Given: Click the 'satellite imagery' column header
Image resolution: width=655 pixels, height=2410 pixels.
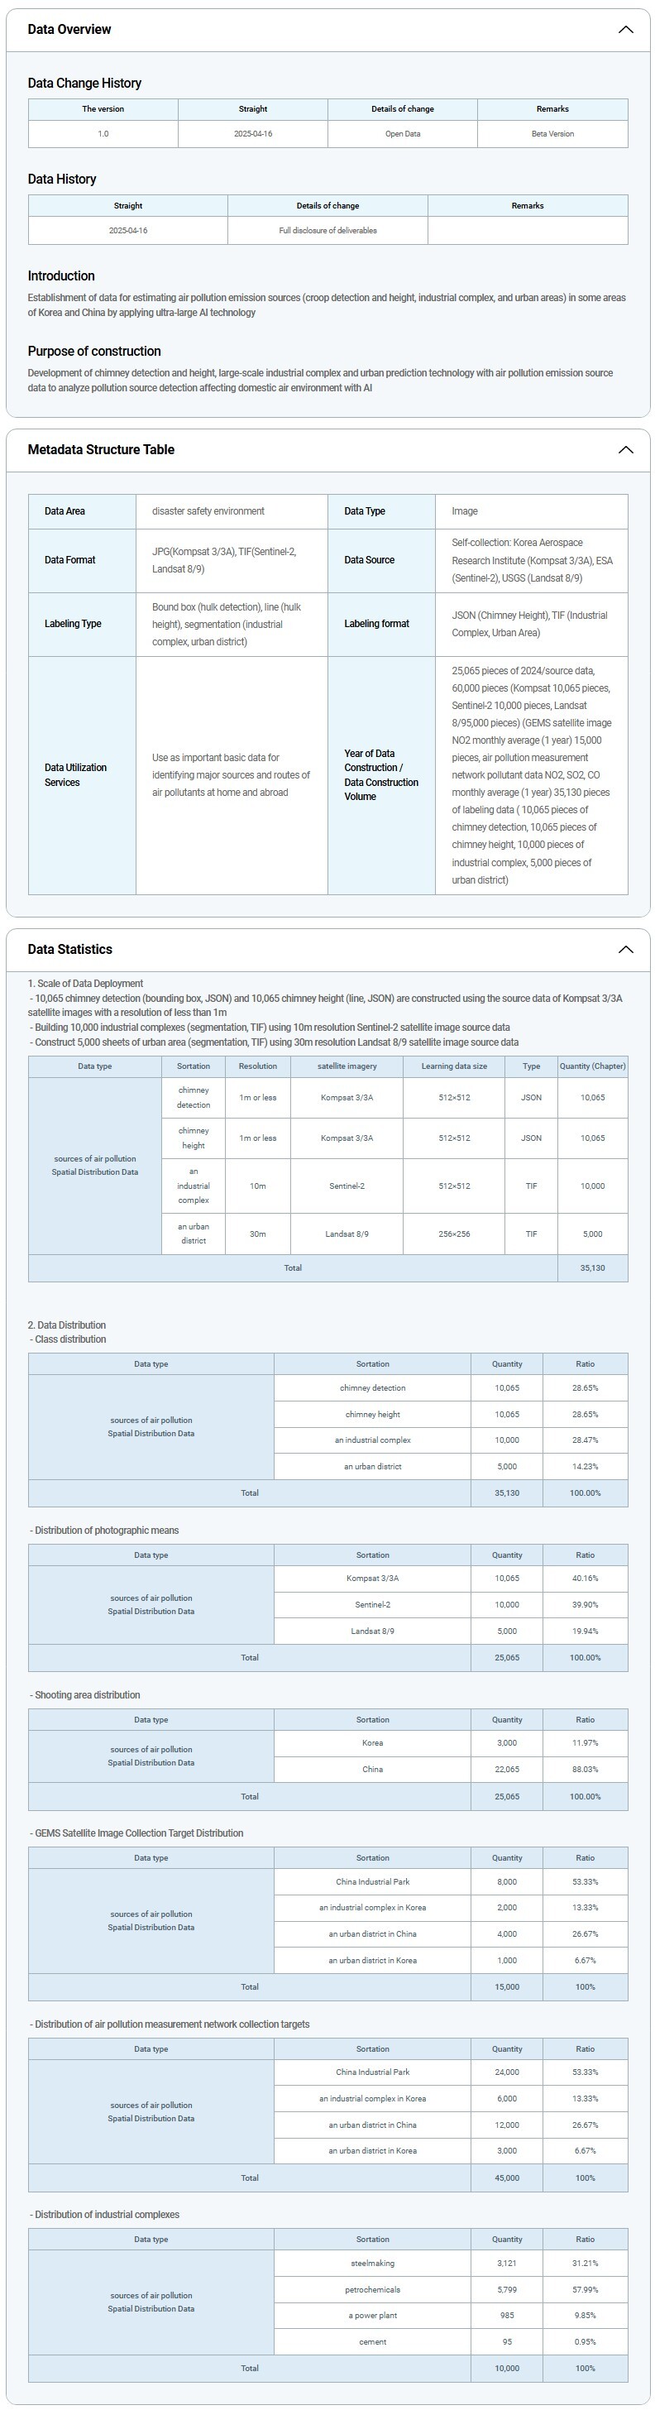Looking at the screenshot, I should click(347, 1066).
